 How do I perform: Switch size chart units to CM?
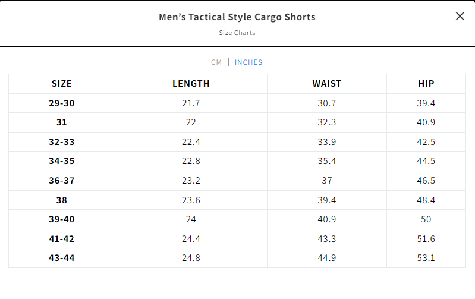click(x=216, y=62)
